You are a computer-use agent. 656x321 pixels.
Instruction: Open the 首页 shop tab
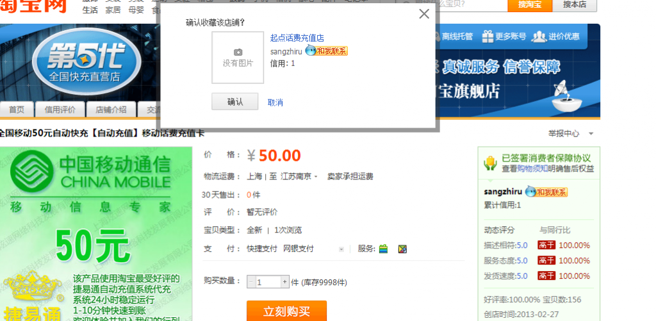click(x=17, y=110)
